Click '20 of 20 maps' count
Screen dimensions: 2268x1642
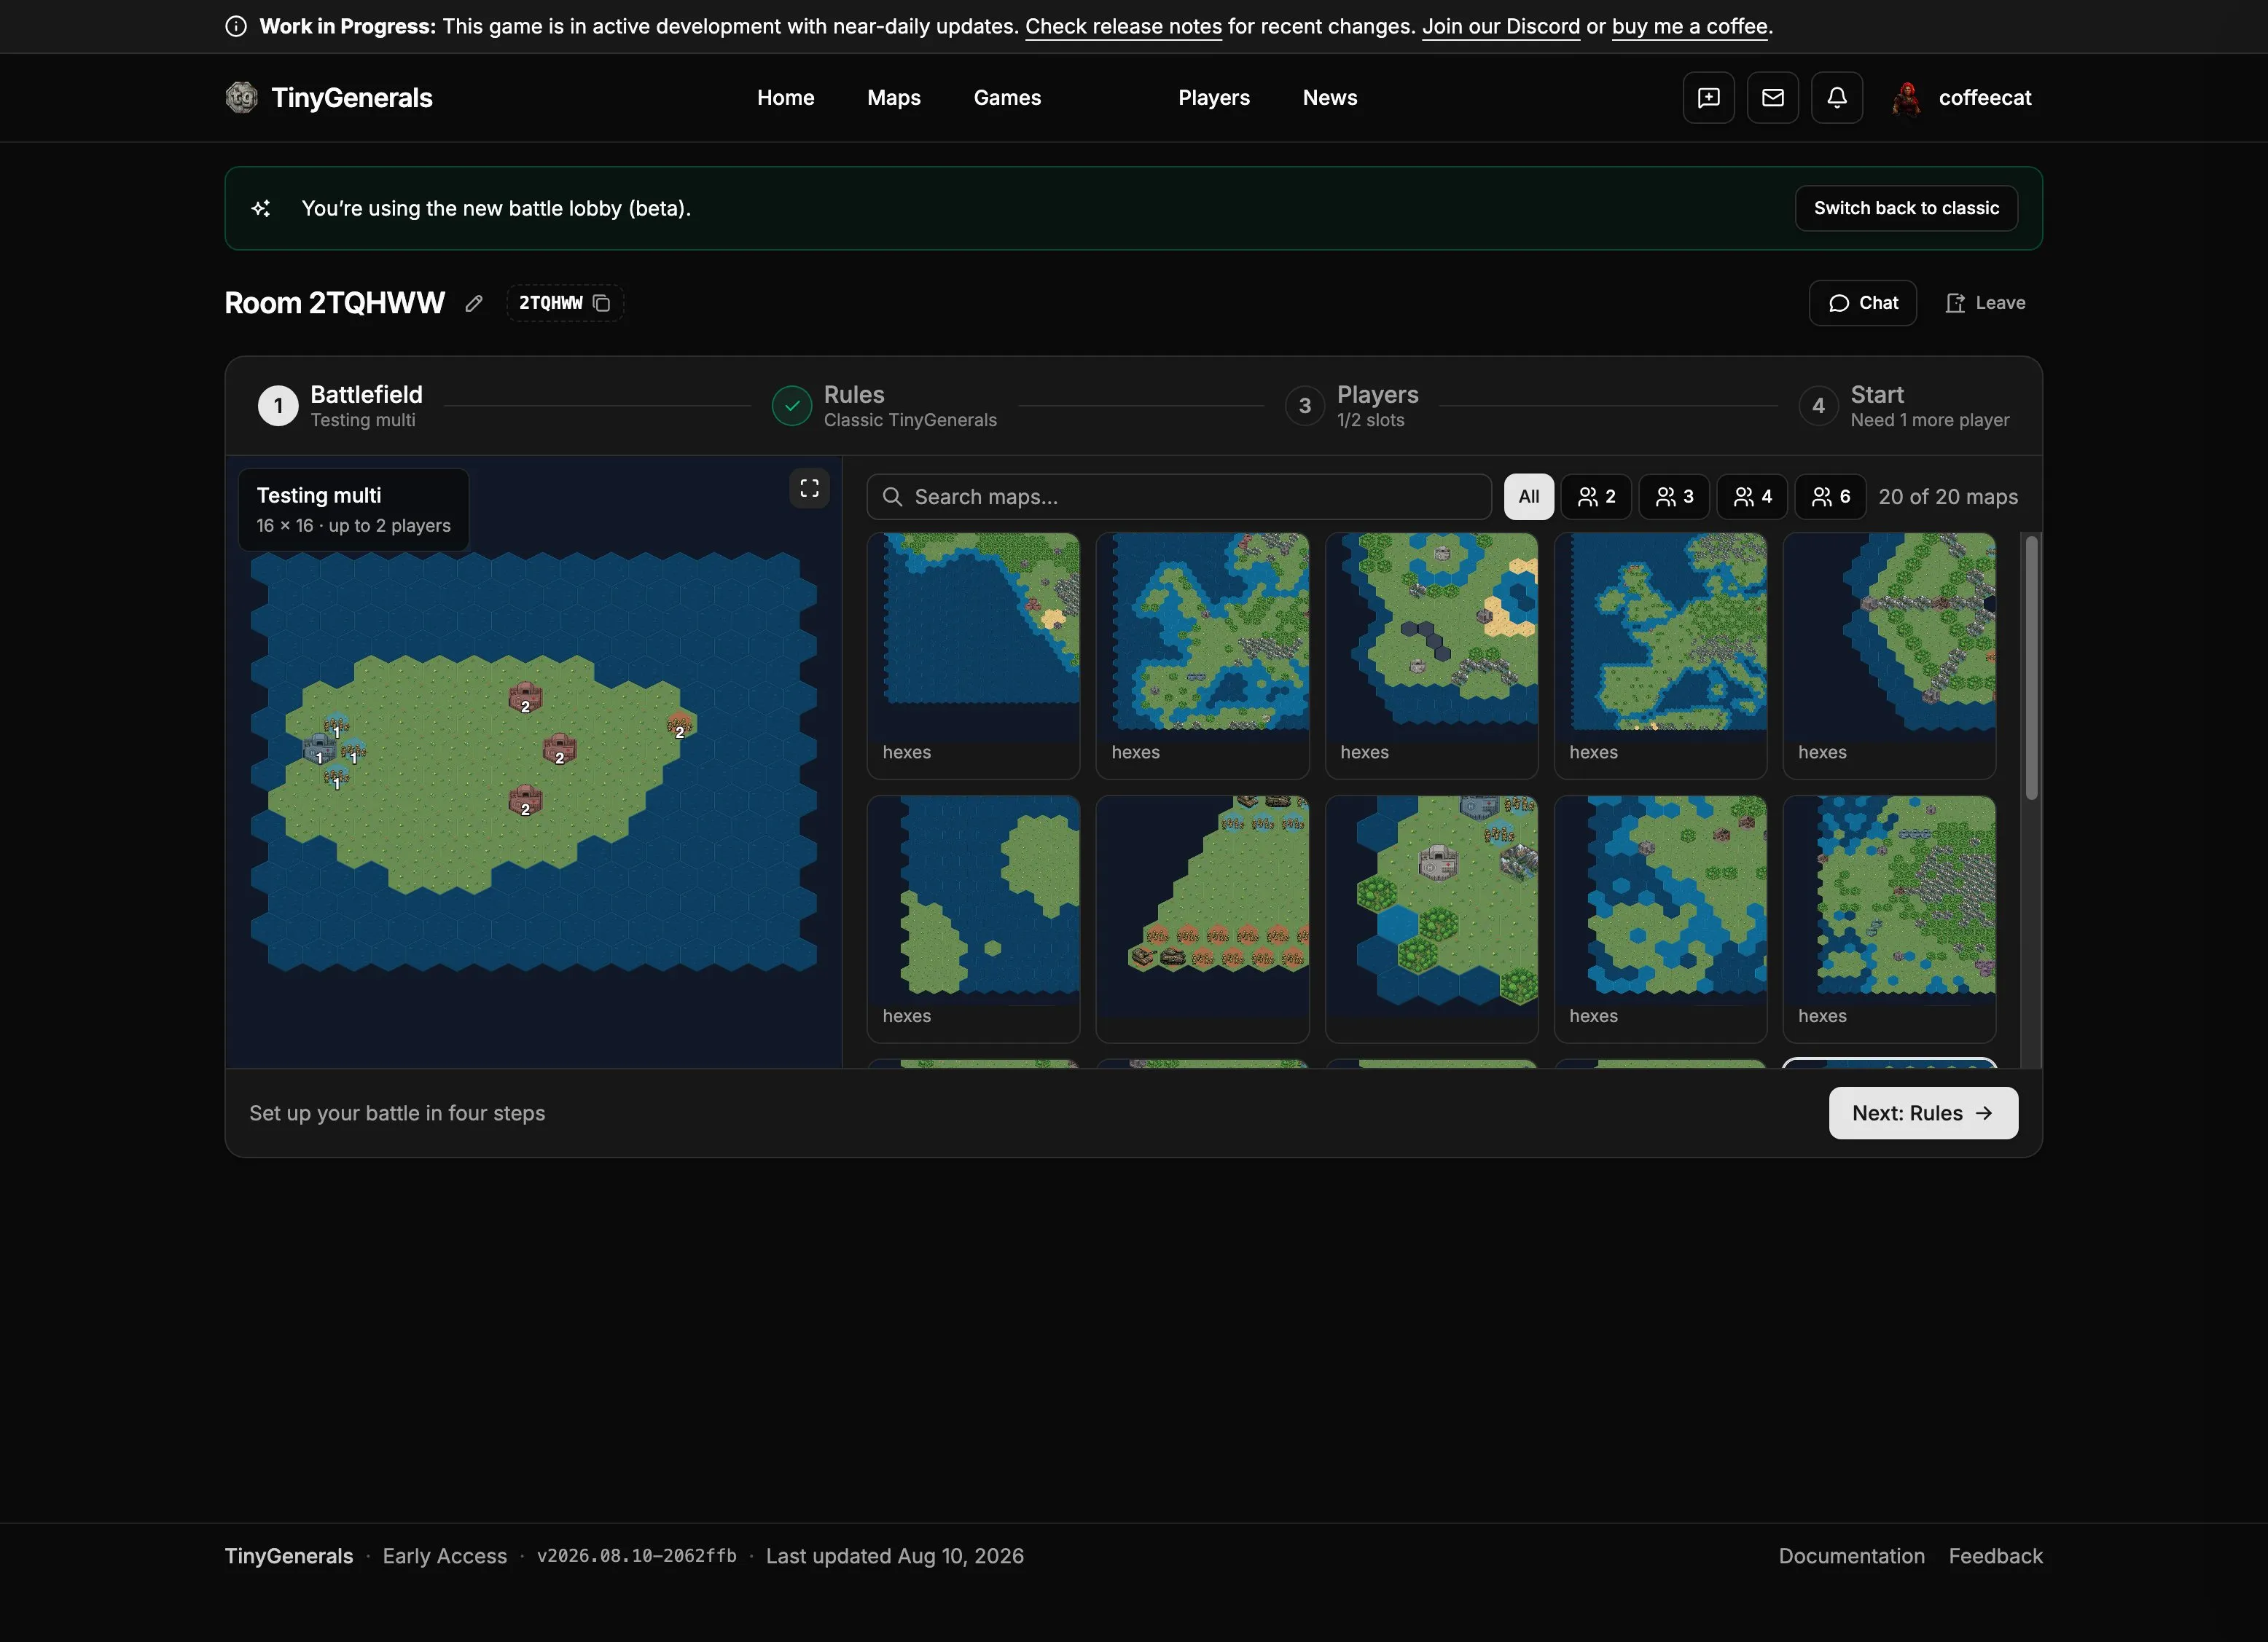[1947, 497]
